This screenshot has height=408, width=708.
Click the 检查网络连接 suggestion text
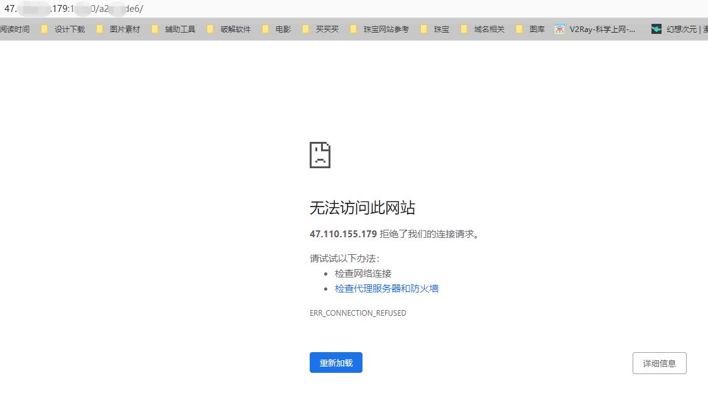[x=363, y=274]
